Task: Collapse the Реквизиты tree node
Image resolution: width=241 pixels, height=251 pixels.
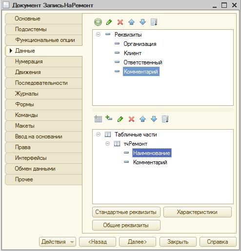Action: point(98,35)
